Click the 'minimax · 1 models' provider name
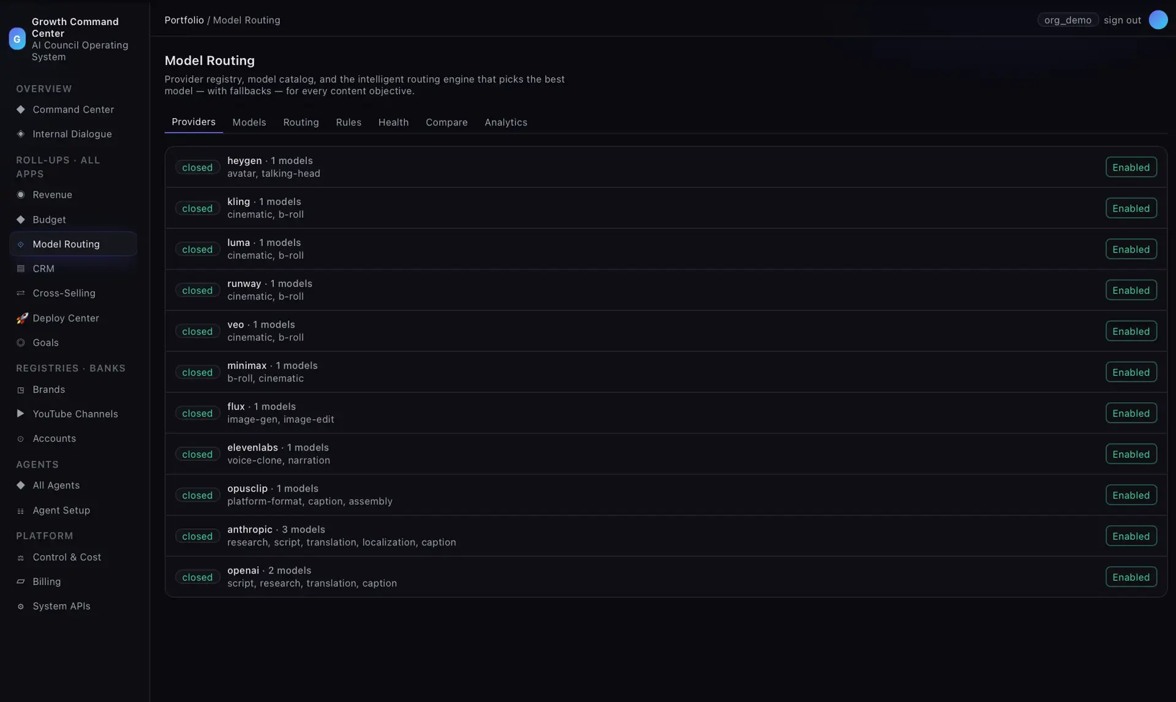 (273, 365)
